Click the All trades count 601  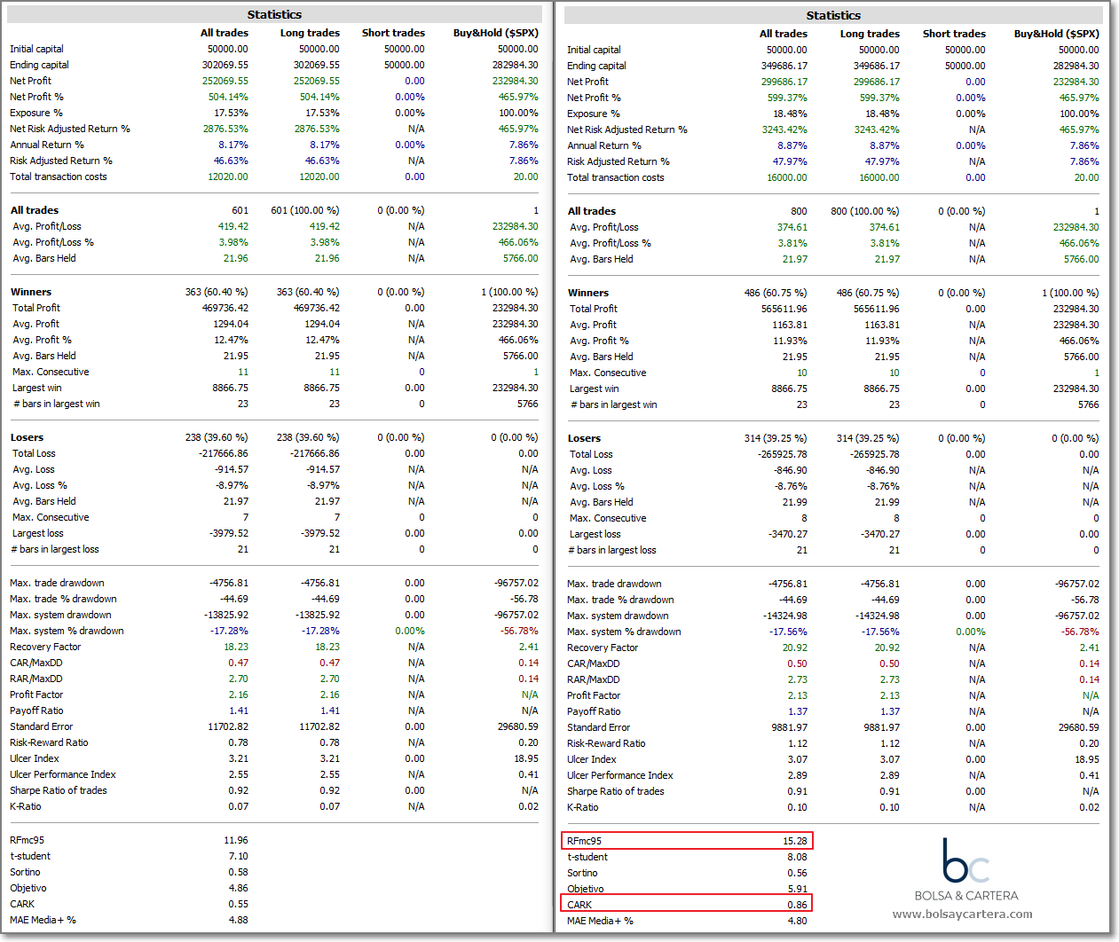coord(240,210)
